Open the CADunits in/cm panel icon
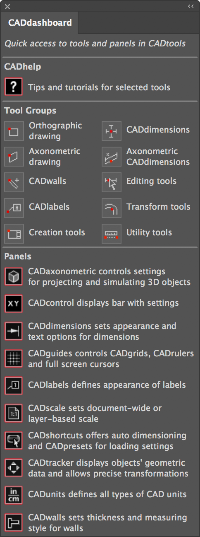200x537 pixels. (x=14, y=495)
